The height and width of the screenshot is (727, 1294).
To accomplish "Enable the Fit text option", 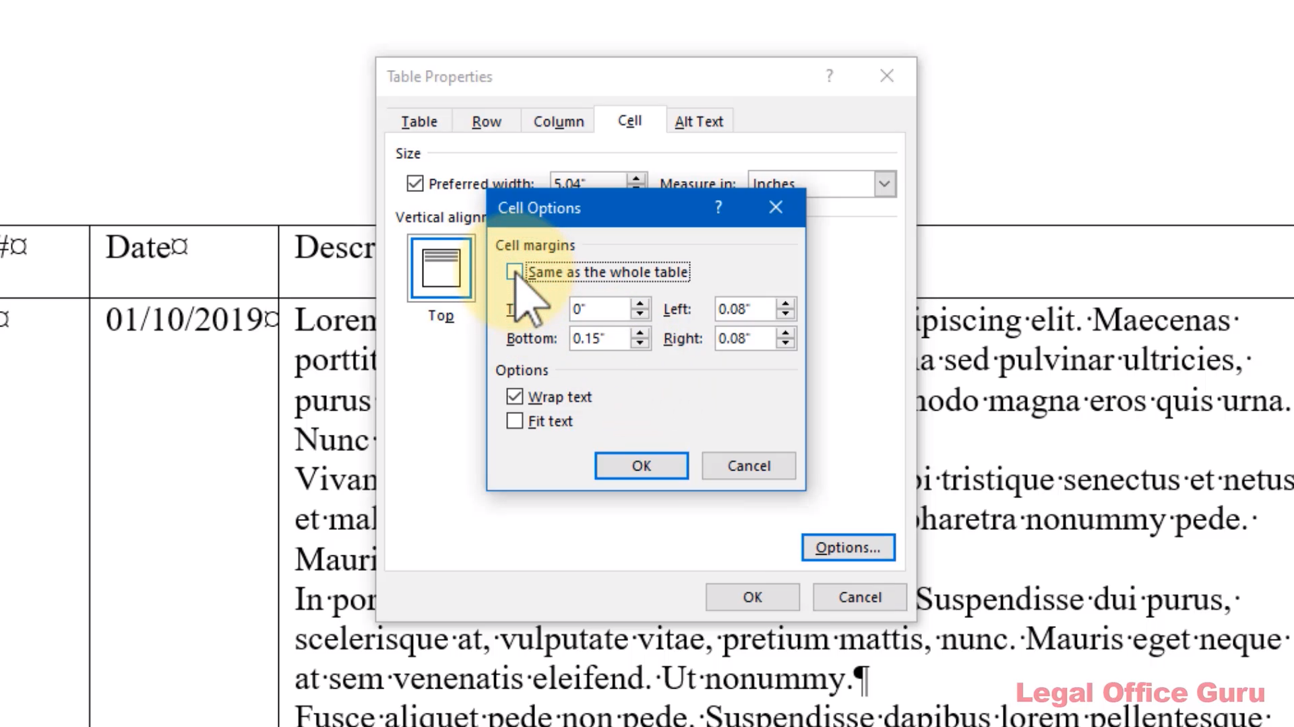I will click(x=514, y=421).
